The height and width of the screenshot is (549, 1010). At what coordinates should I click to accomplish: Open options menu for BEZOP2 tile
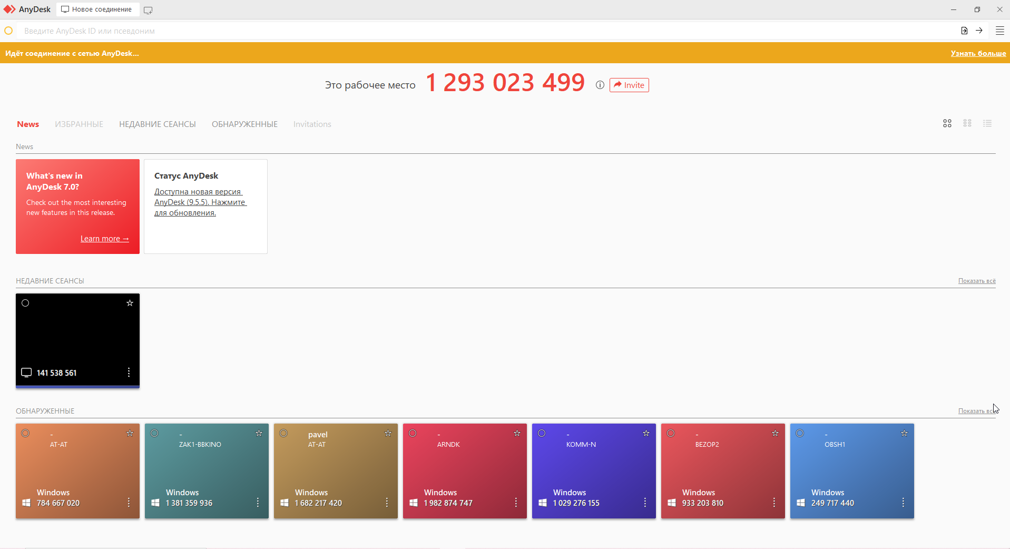[774, 503]
